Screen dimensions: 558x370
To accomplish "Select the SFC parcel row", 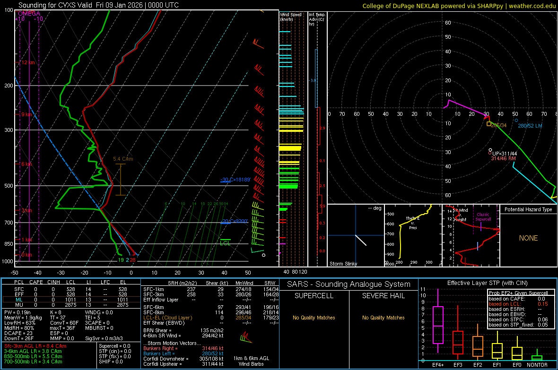I will pyautogui.click(x=71, y=290).
